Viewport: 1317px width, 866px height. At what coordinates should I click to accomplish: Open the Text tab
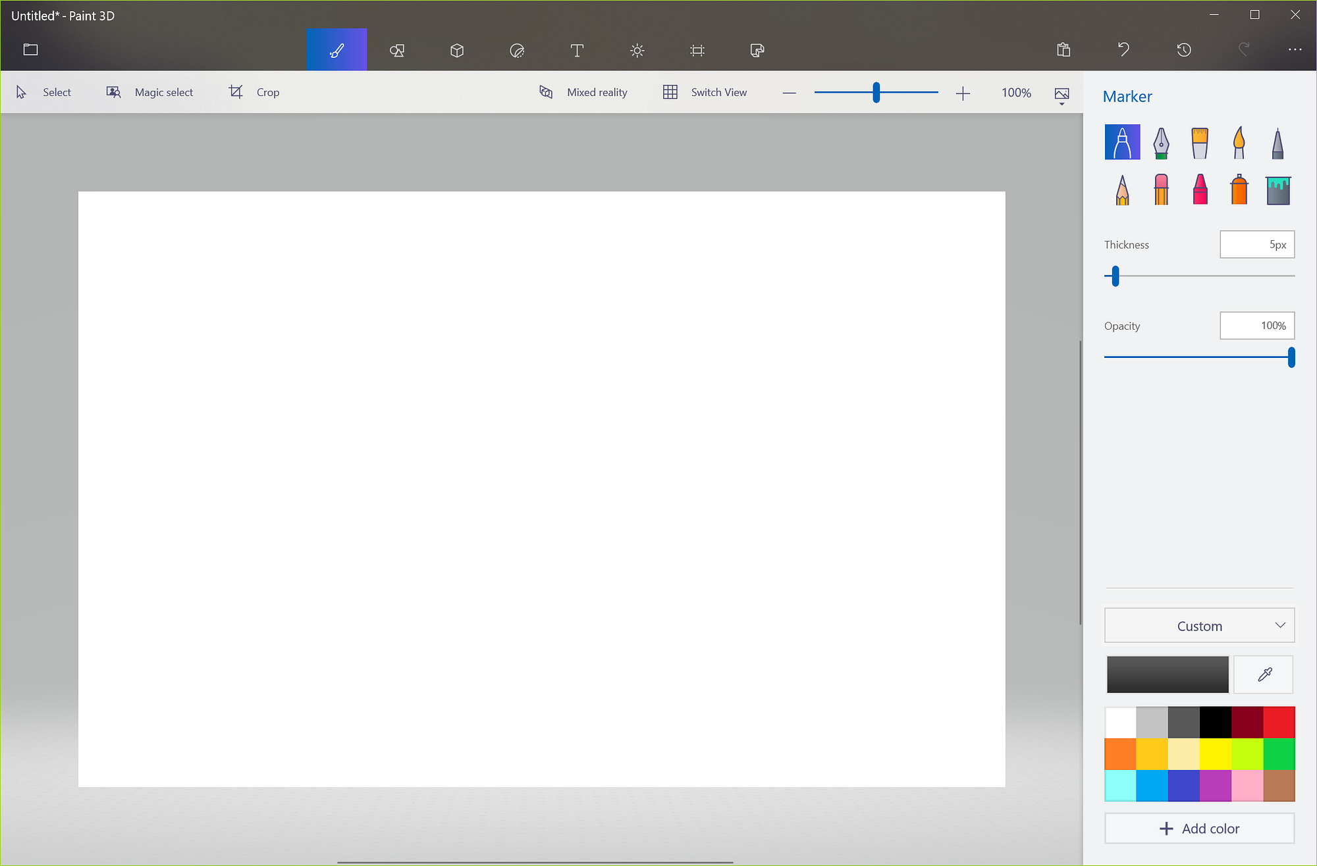coord(577,51)
